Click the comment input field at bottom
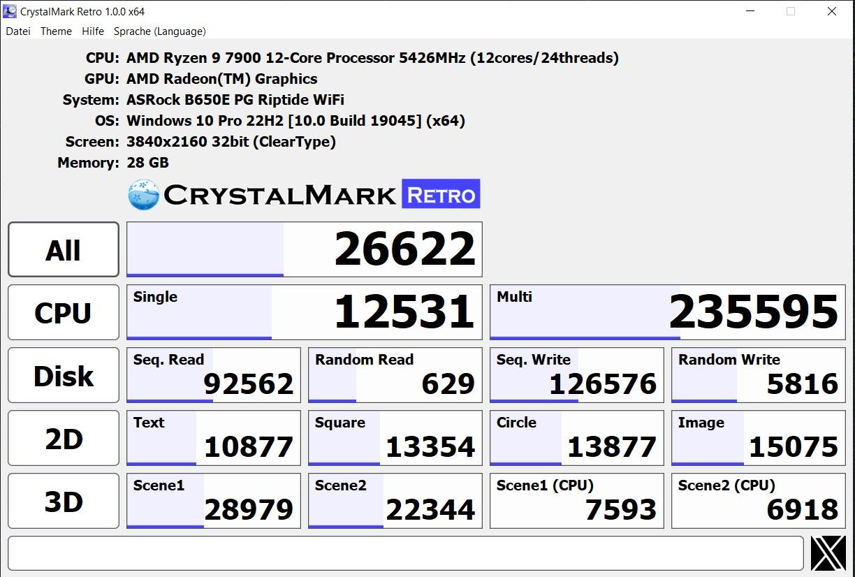 tap(406, 553)
